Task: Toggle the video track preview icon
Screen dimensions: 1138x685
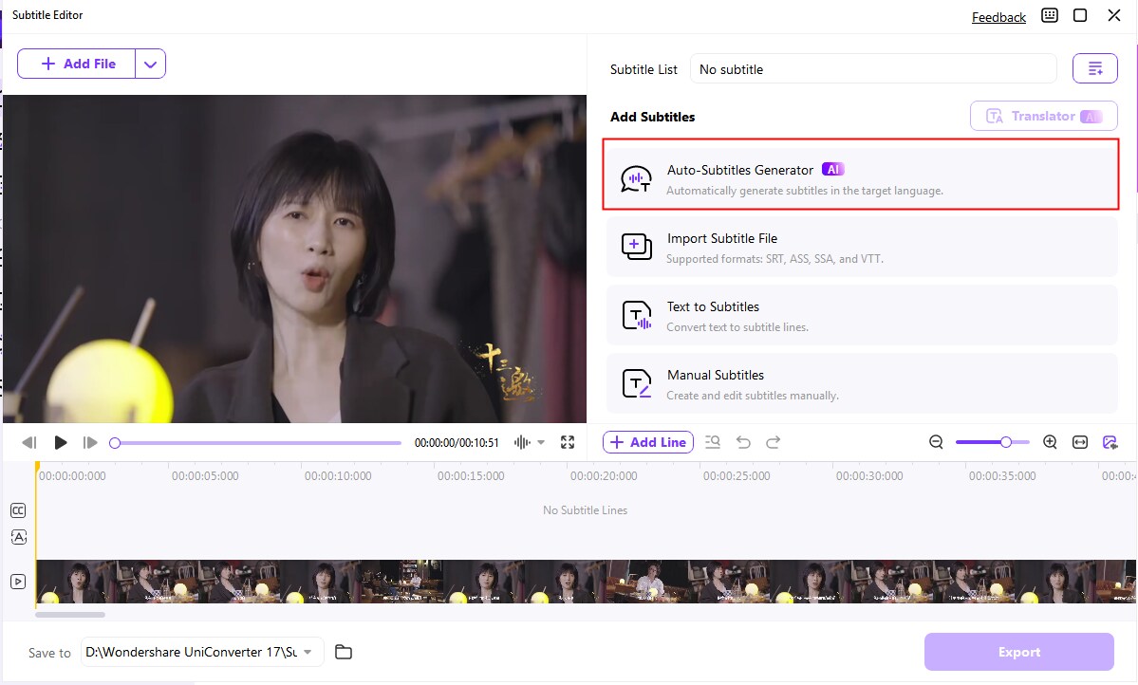Action: (18, 582)
